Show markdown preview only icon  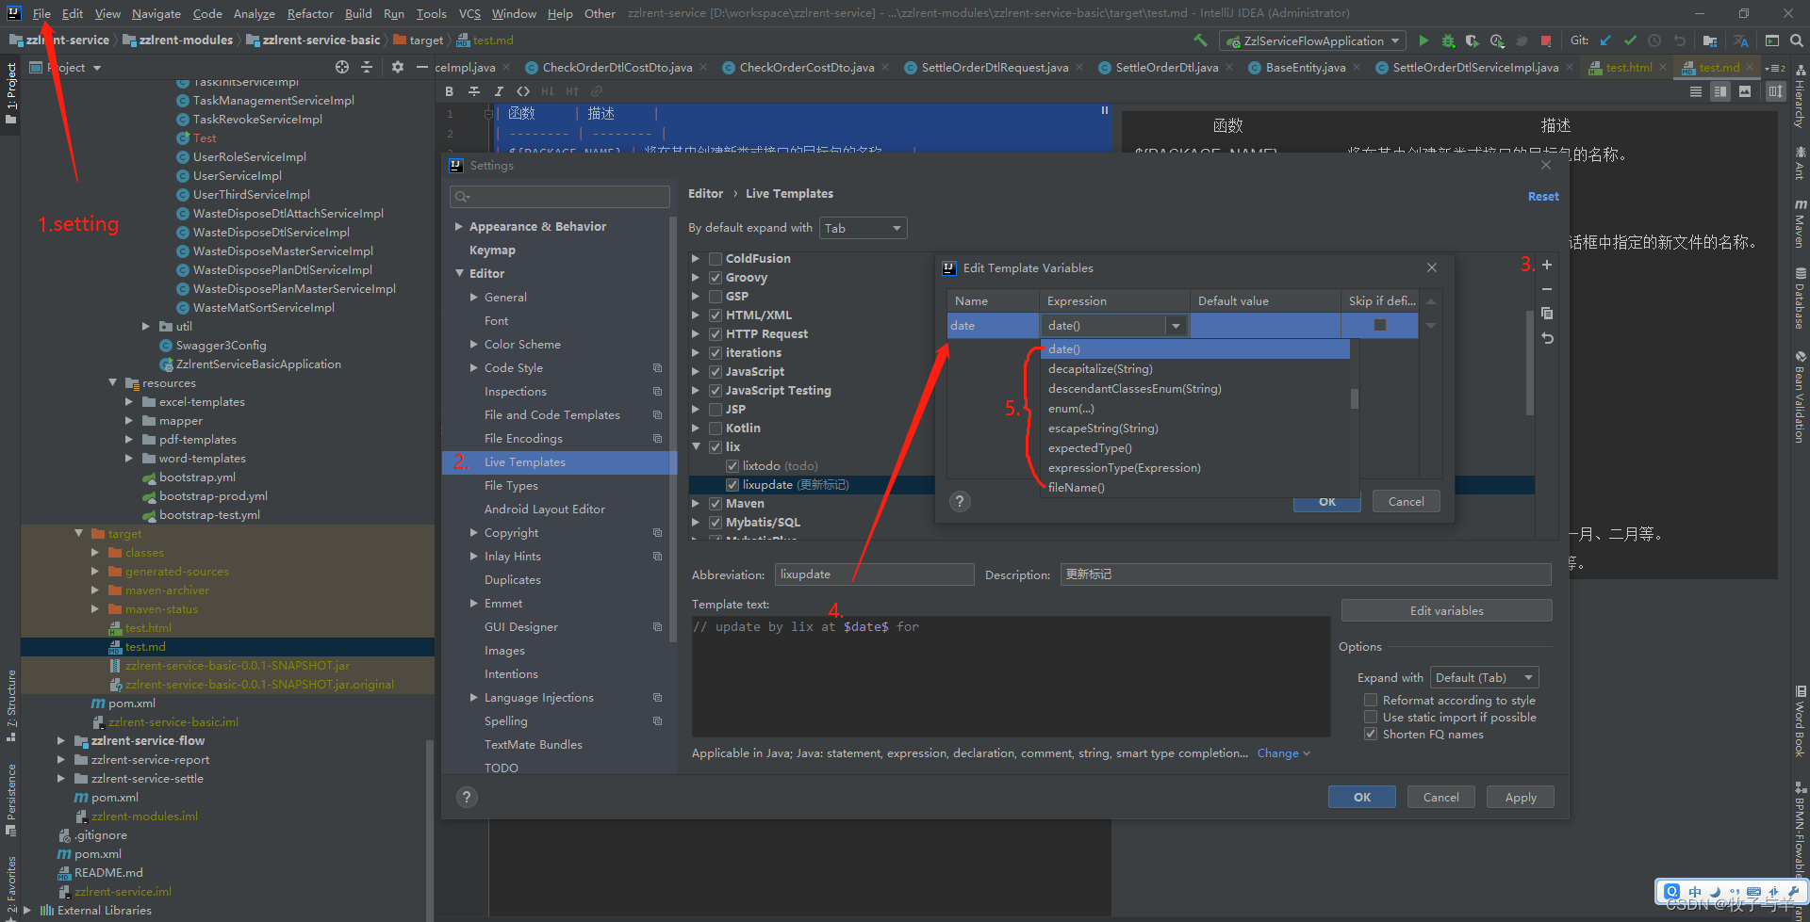[1745, 91]
